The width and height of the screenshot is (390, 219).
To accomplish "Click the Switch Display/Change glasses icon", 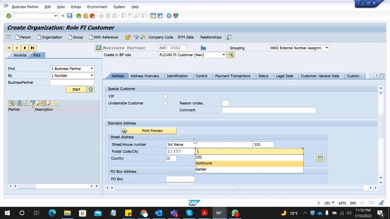I will [136, 37].
